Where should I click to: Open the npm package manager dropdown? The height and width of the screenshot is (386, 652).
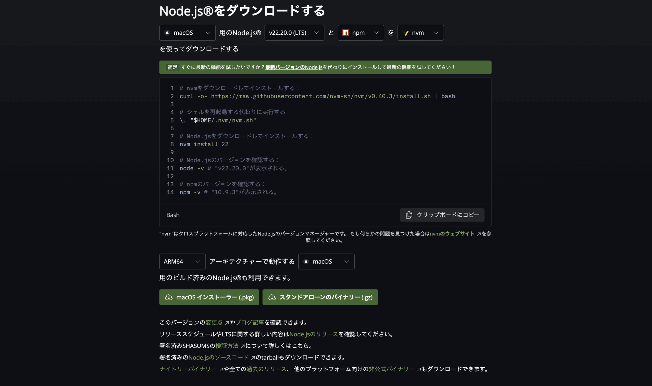coord(361,33)
